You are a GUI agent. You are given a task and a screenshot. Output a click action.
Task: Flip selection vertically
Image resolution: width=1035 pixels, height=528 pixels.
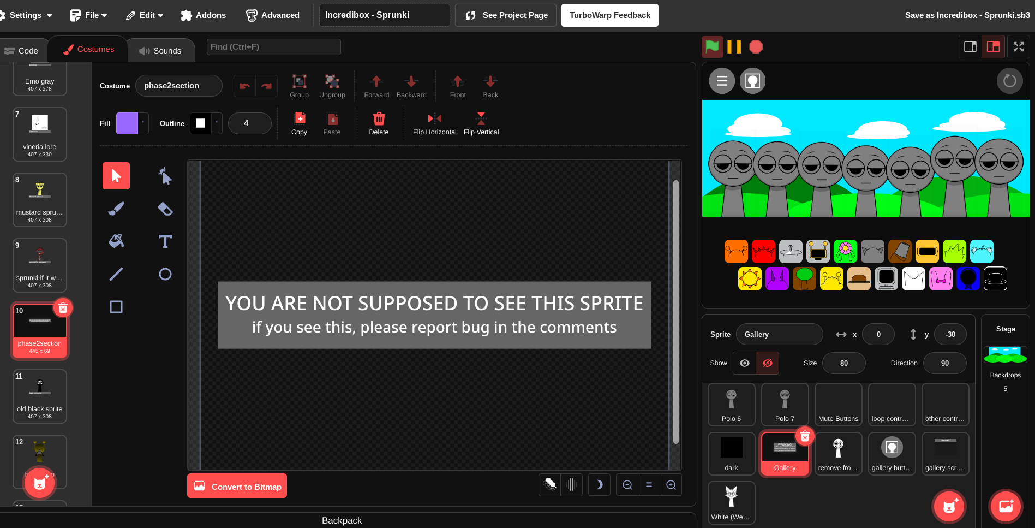[x=481, y=123]
